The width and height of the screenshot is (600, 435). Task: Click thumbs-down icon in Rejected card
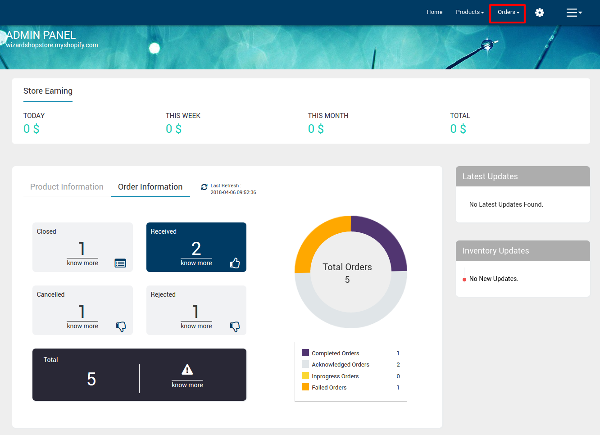click(x=235, y=326)
